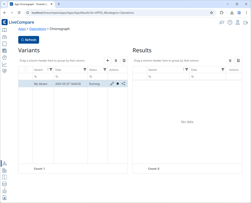The image size is (251, 203).
Task: Open the Variant column filter in Results
Action: pos(187,69)
